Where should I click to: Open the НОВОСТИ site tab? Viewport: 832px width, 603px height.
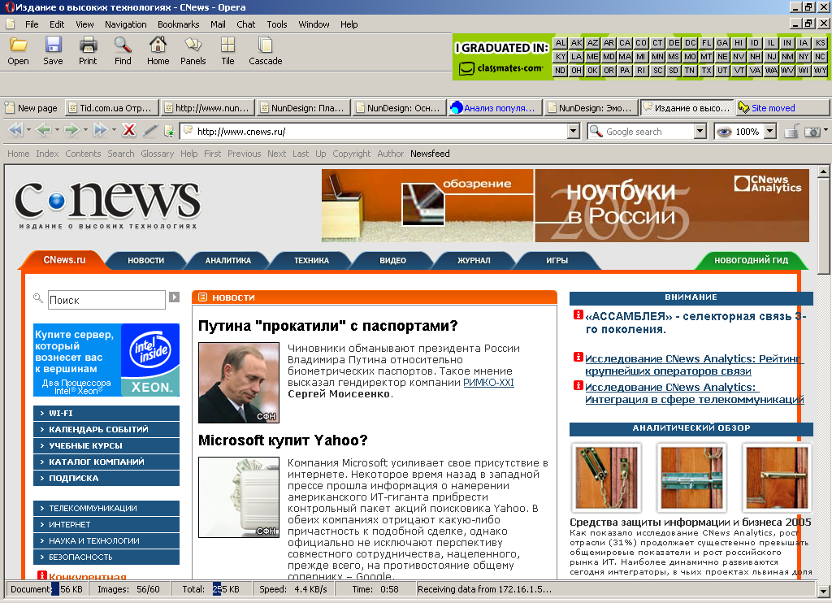[146, 261]
